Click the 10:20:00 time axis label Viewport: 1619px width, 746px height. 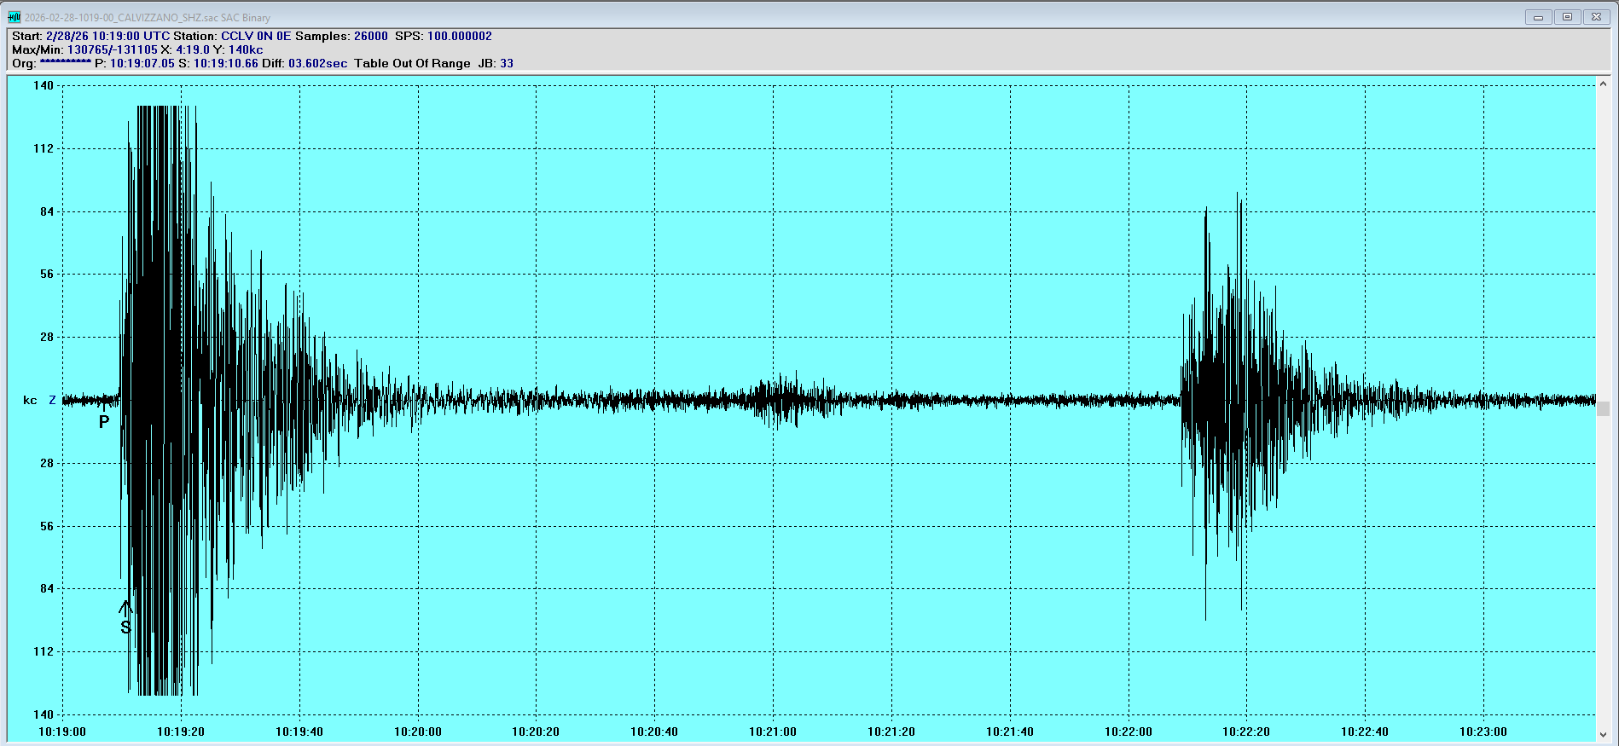coord(418,732)
